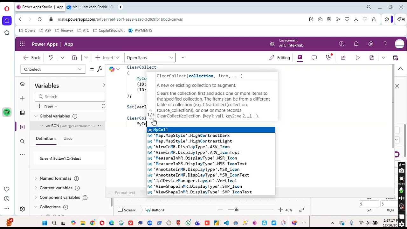Screen dimensions: 407x229
Task: Click the Paste clipboard icon
Action: coord(74,58)
